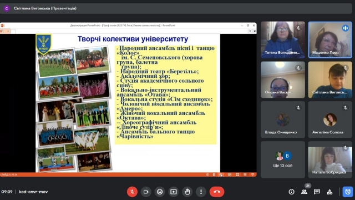355x200 pixels.
Task: Close the small tab under PowerPoint icon
Action: (x=8, y=31)
